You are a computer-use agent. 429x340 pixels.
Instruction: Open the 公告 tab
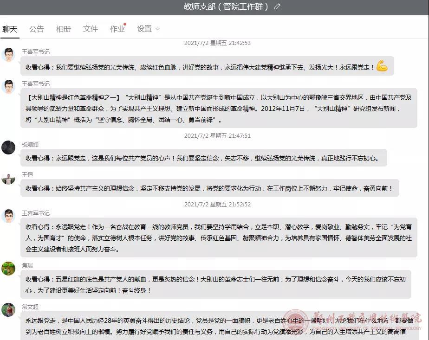pyautogui.click(x=37, y=29)
